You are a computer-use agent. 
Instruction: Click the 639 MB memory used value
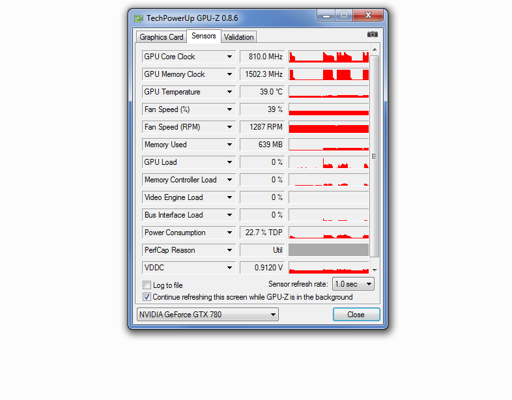coord(263,145)
